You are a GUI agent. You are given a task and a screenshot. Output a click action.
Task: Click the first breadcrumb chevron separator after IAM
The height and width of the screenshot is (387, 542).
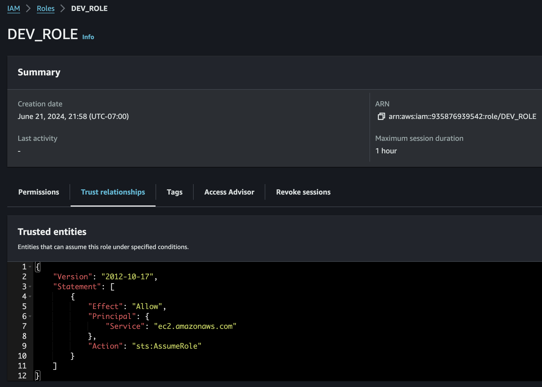(x=28, y=8)
